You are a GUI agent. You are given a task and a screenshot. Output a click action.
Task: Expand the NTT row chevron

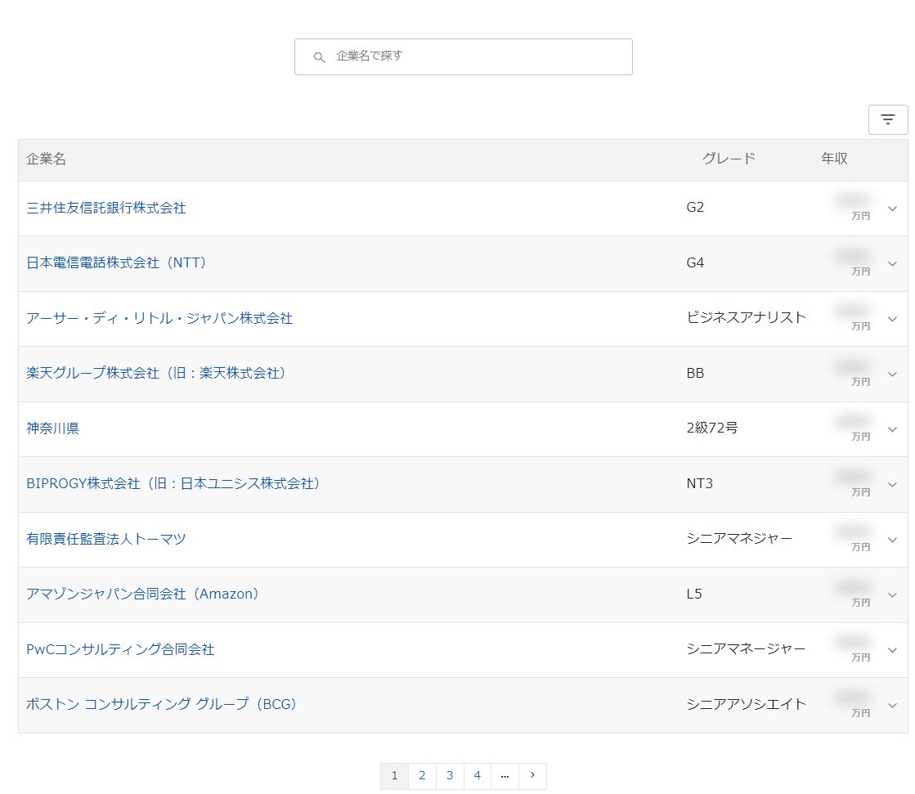(x=892, y=263)
